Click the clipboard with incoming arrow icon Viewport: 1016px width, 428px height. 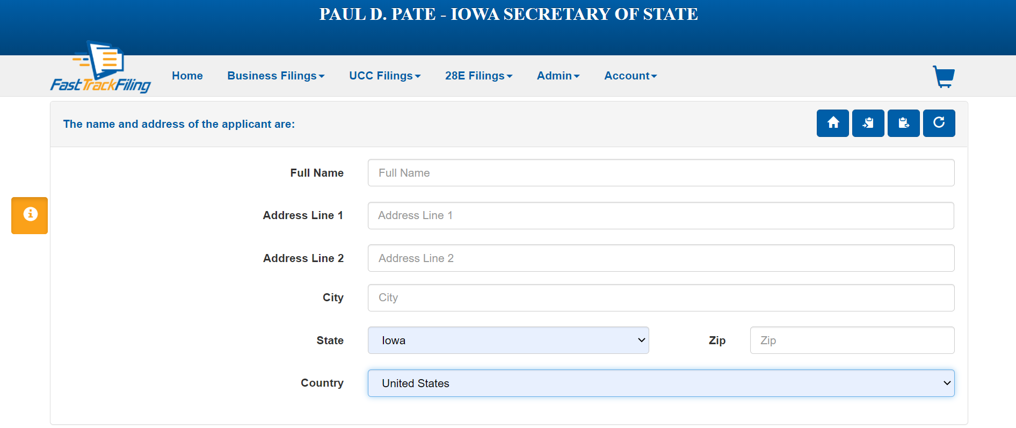coord(868,123)
